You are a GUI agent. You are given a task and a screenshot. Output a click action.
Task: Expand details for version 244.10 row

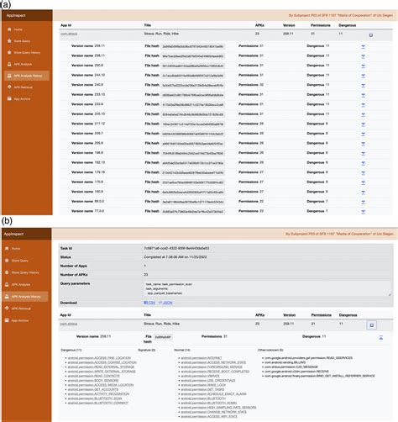click(x=363, y=76)
